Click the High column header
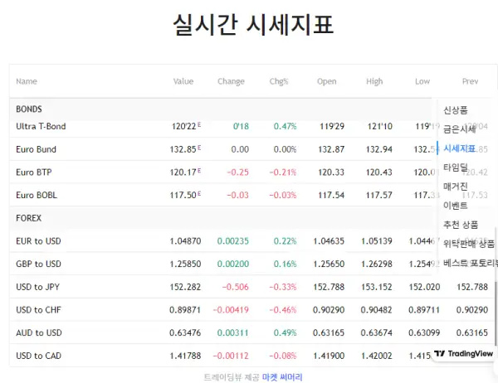Screen dimensions: 498x383 374,81
